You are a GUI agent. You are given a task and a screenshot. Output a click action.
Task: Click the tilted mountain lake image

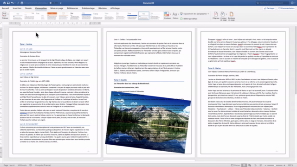pyautogui.click(x=148, y=122)
